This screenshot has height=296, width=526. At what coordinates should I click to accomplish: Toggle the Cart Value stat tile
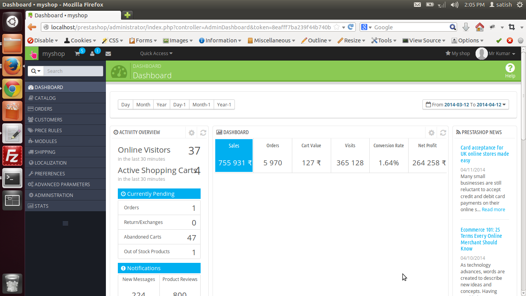point(311,155)
